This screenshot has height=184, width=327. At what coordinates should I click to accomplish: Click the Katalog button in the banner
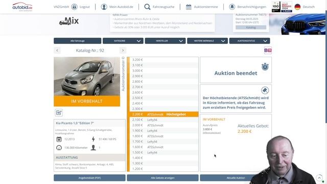pyautogui.click(x=251, y=27)
